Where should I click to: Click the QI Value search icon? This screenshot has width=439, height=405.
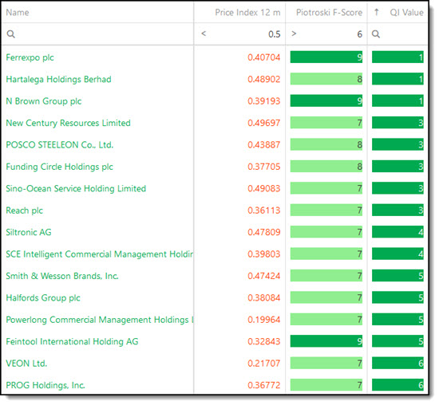[376, 34]
